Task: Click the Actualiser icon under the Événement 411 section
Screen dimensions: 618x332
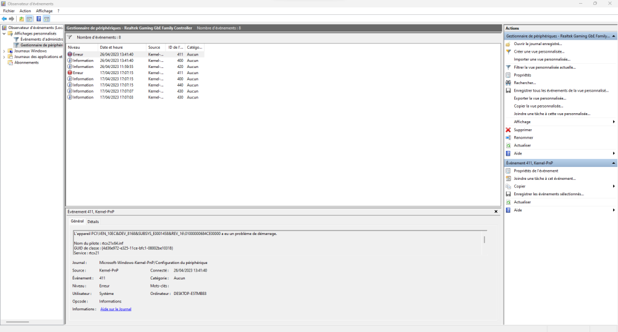Action: (509, 202)
